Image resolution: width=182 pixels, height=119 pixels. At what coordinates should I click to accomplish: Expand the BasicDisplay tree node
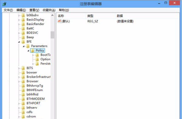pos(19,20)
